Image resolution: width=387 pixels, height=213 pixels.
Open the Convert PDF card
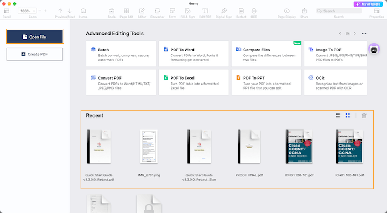point(121,82)
